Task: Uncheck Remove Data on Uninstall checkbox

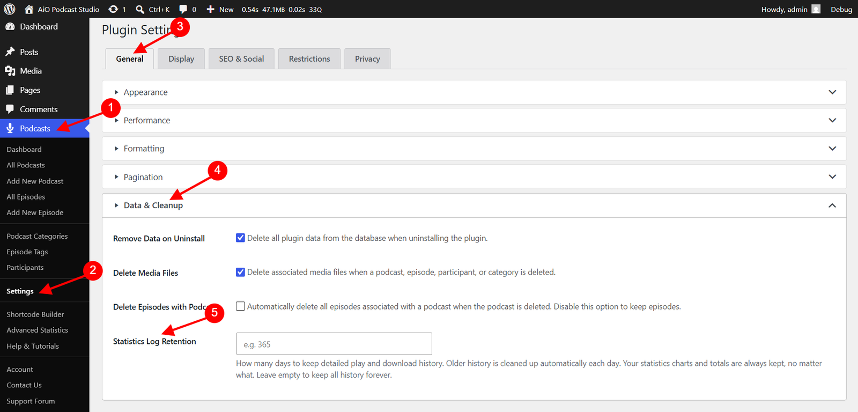Action: pyautogui.click(x=241, y=238)
